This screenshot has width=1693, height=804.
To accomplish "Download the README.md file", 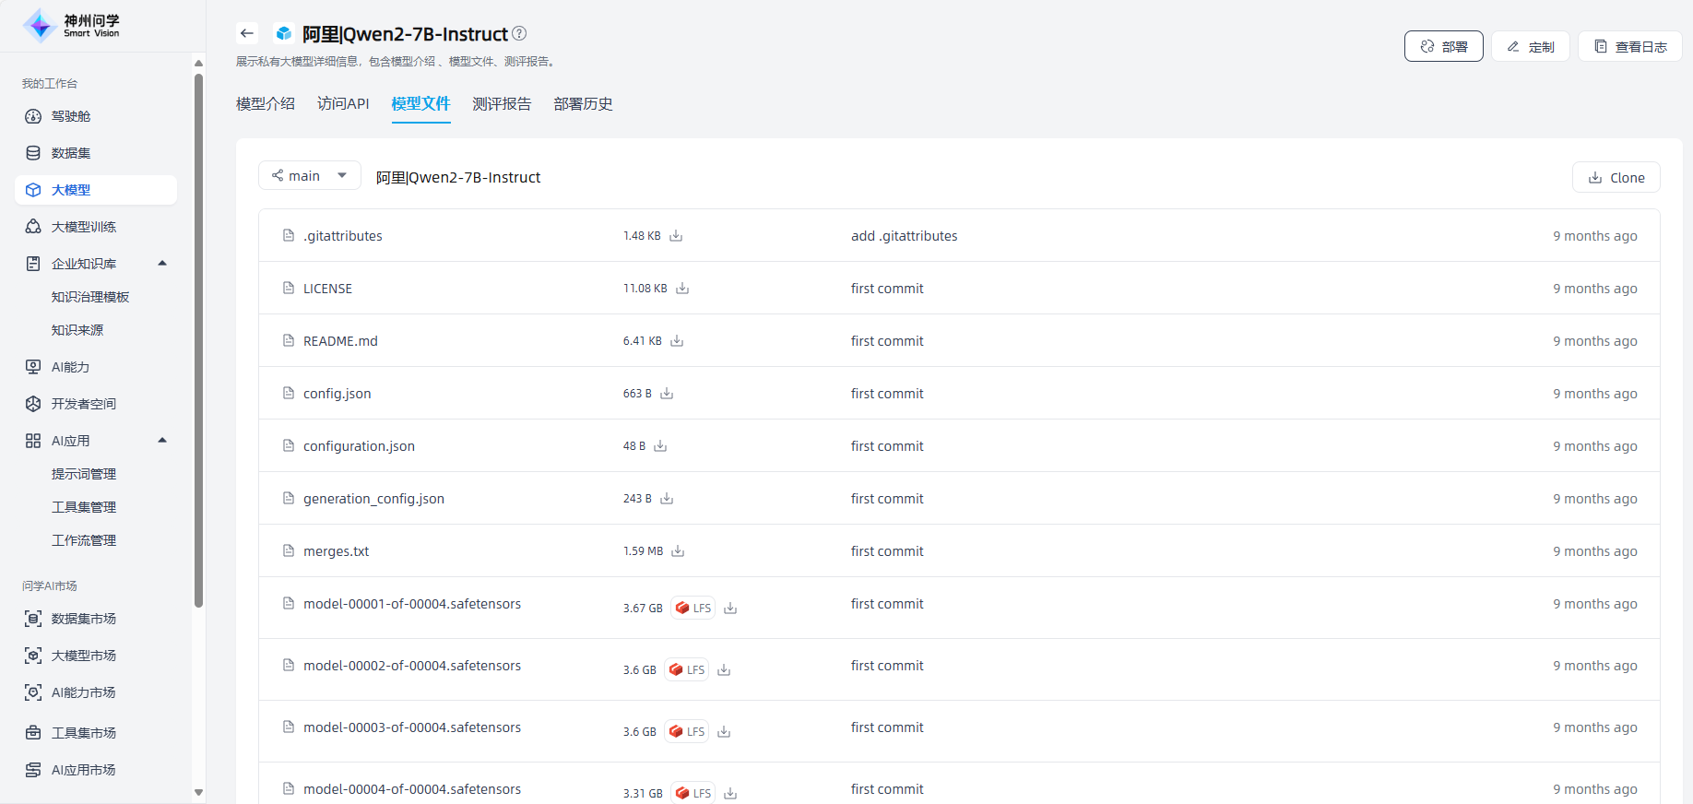I will (x=677, y=341).
